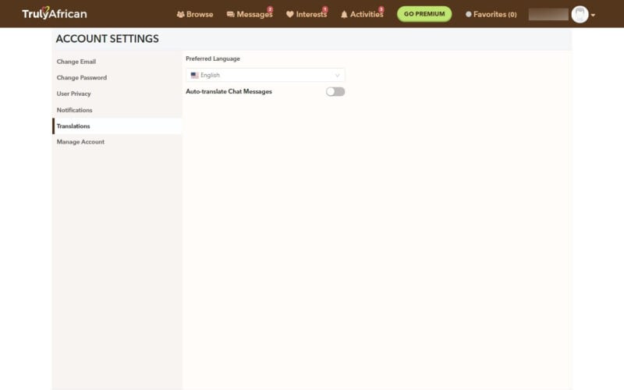Open Messages link in navbar

tap(254, 14)
